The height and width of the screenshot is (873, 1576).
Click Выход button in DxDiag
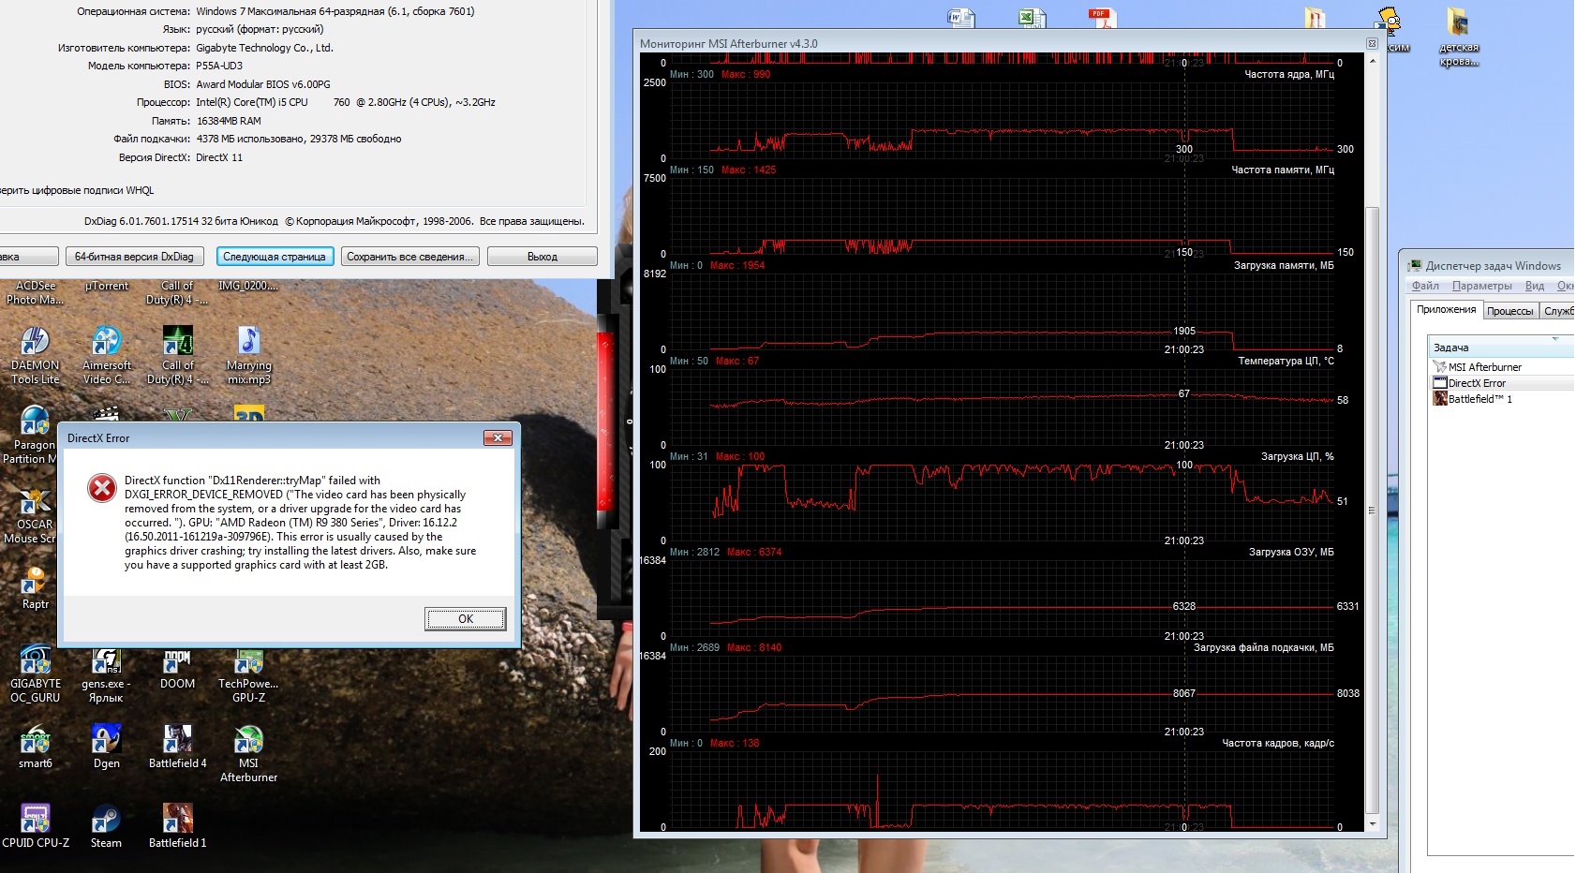click(543, 257)
